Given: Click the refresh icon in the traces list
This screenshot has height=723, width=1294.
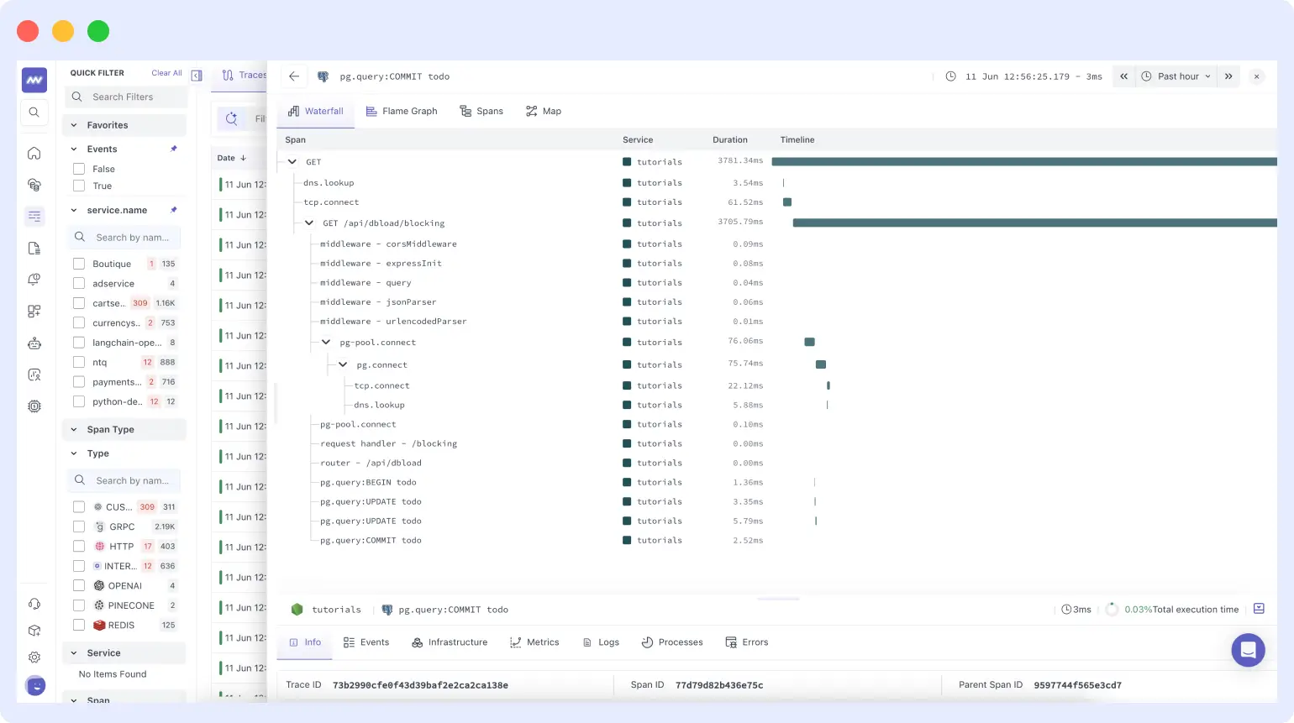Looking at the screenshot, I should [232, 119].
